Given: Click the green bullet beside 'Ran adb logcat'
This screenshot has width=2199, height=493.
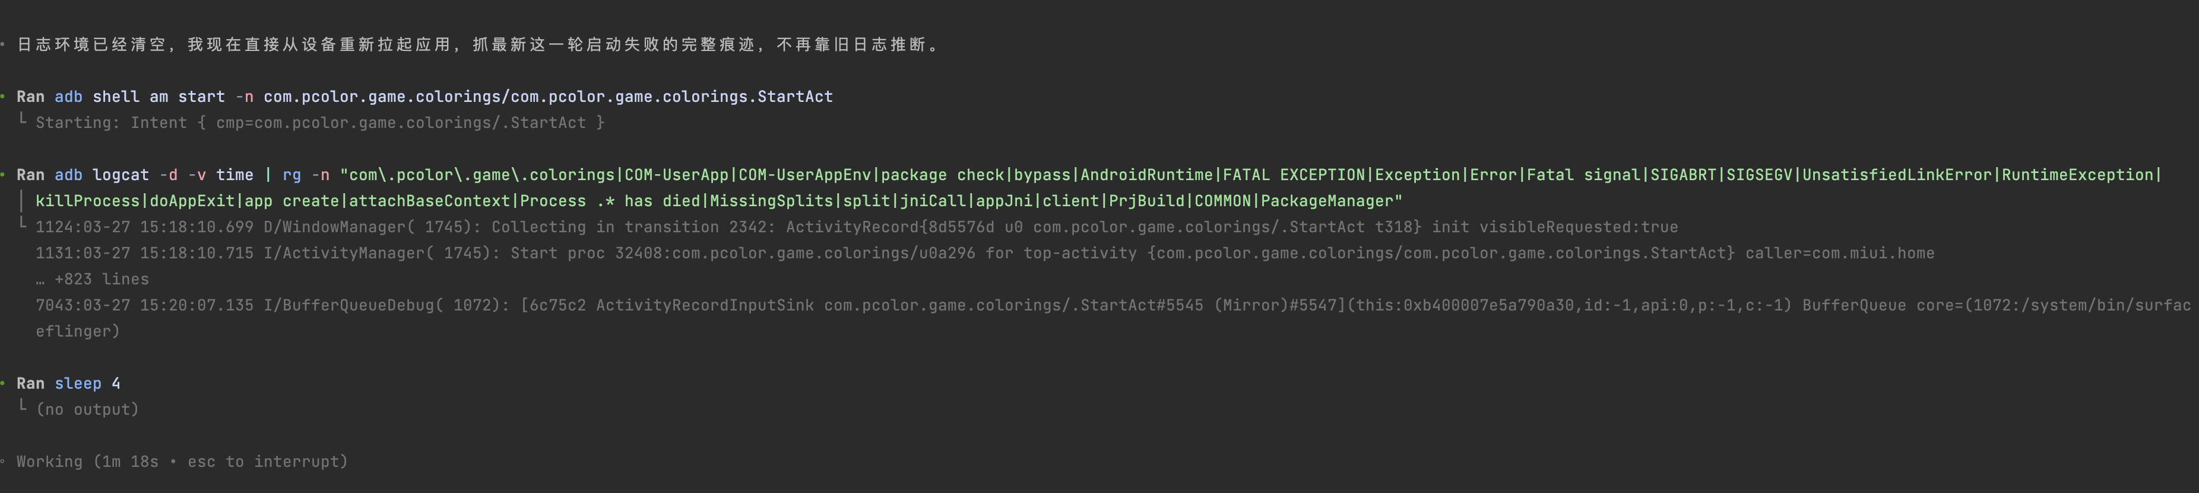Looking at the screenshot, I should (4, 175).
